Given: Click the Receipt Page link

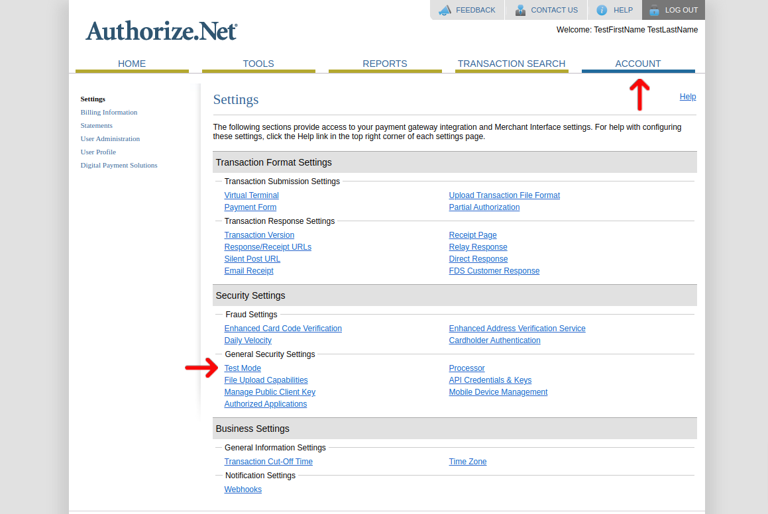Looking at the screenshot, I should pyautogui.click(x=472, y=235).
